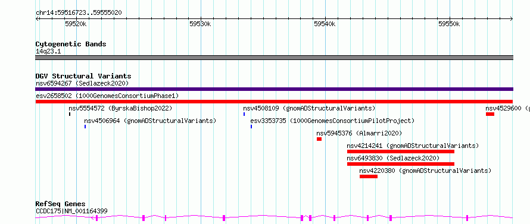Select the nsv4506964 blue variant marker

click(x=85, y=127)
